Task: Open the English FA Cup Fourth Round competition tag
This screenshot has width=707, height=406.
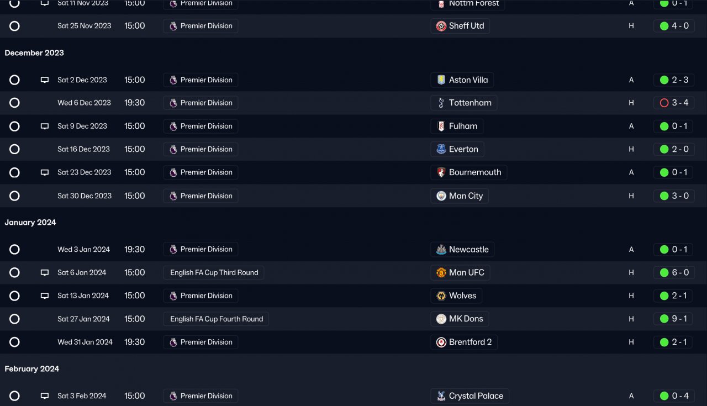Action: [x=216, y=319]
